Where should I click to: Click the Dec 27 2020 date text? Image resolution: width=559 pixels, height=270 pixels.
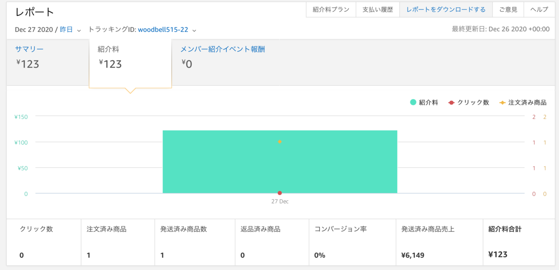(34, 29)
